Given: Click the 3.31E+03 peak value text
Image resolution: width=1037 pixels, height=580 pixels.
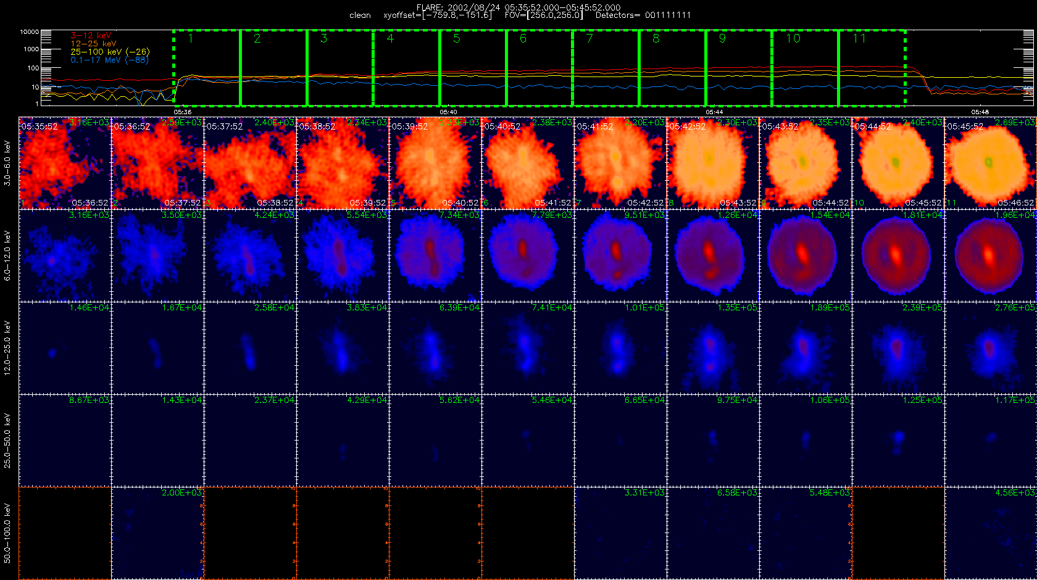Looking at the screenshot, I should (645, 492).
